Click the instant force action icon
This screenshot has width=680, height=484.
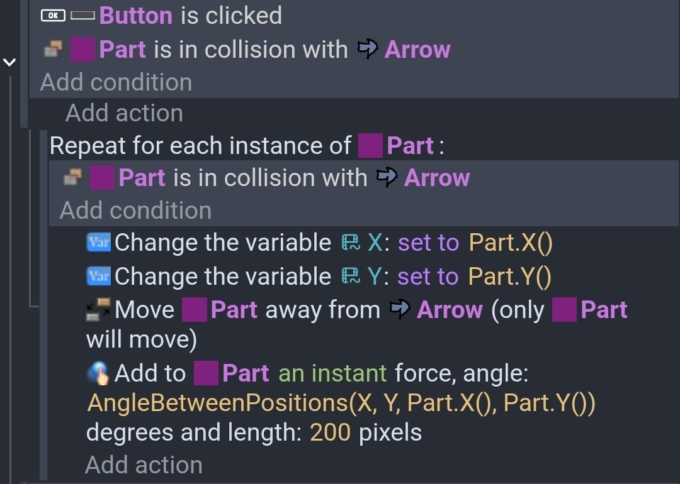pyautogui.click(x=98, y=374)
